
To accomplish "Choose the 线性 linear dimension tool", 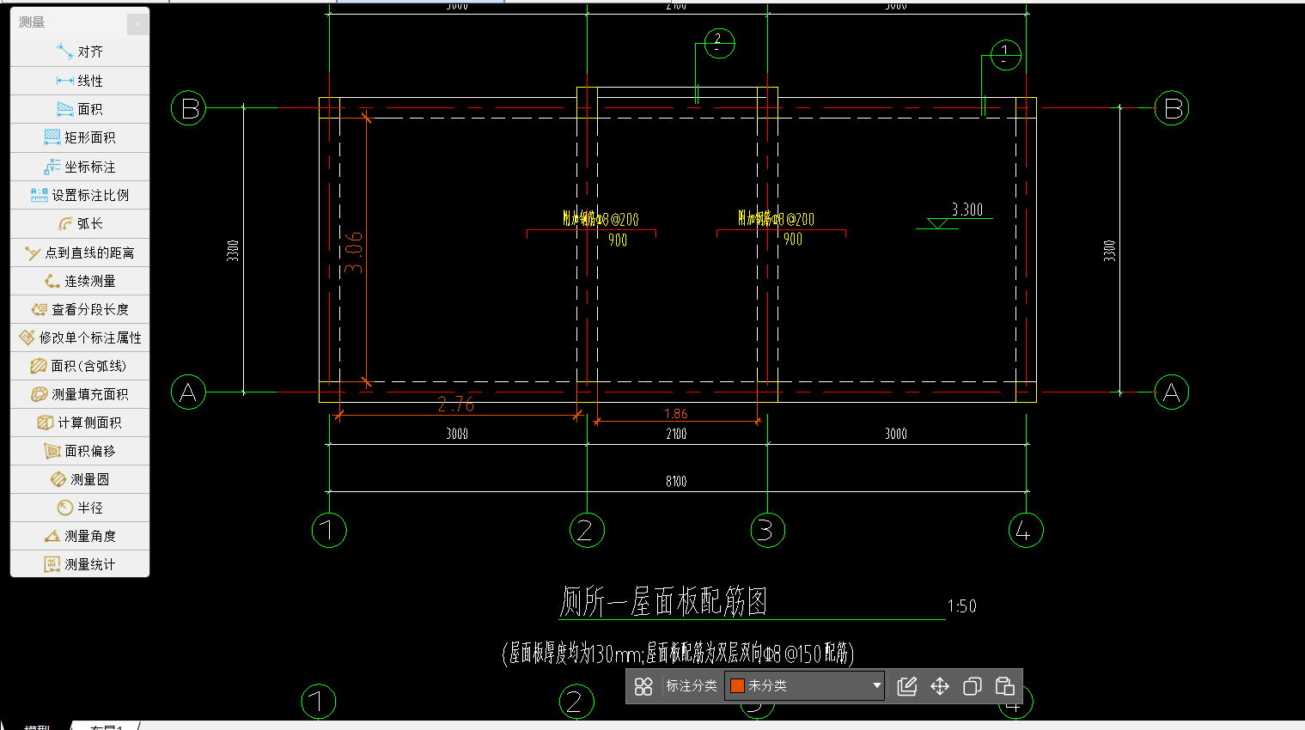I will pos(80,81).
